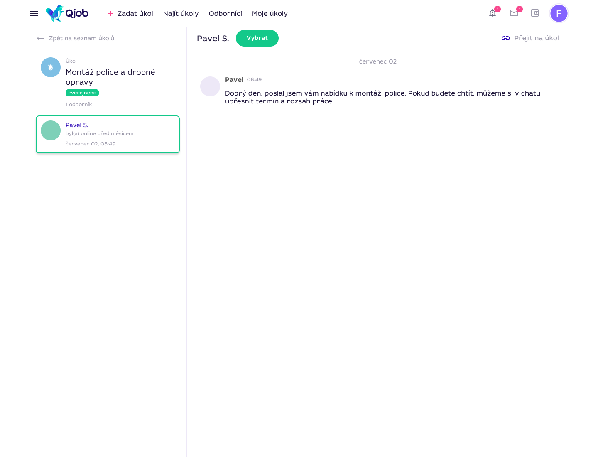Open the messages envelope icon
598x457 pixels.
click(514, 13)
